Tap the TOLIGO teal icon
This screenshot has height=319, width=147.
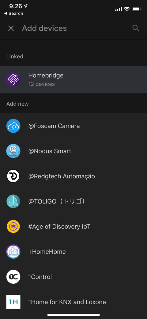[13, 201]
